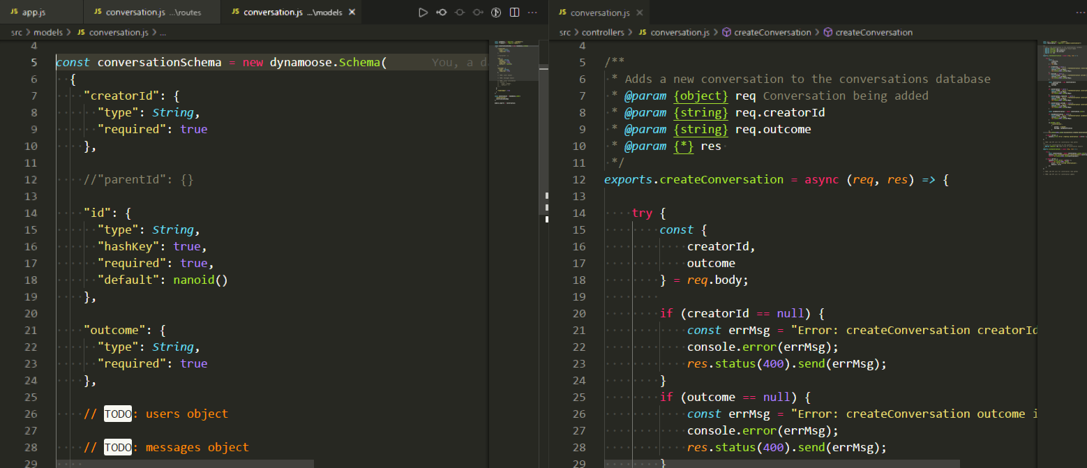This screenshot has height=468, width=1087.
Task: Open right breadcrumb 'conversation.js' file dropdown
Action: point(680,32)
